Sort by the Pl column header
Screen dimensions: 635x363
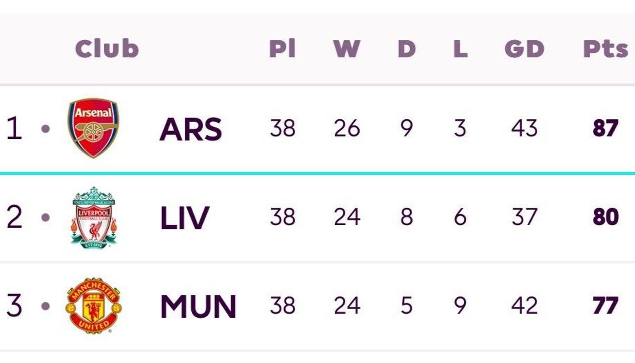click(283, 49)
